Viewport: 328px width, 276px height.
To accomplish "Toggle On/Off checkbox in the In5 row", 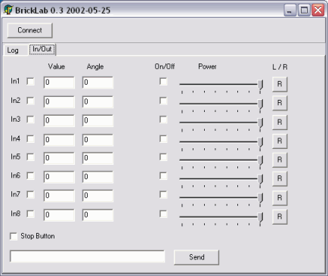I will tap(163, 157).
